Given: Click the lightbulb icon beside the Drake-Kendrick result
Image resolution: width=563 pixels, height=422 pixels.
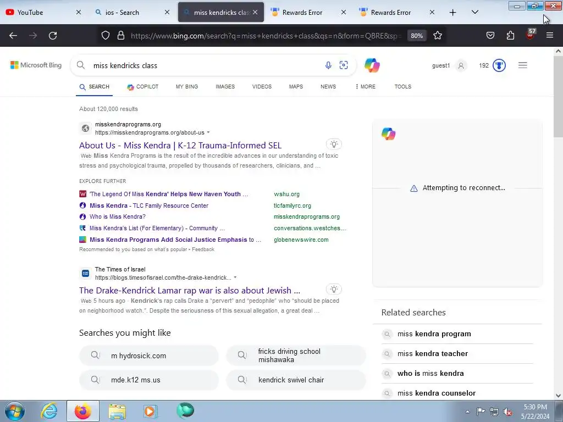Looking at the screenshot, I should point(334,289).
